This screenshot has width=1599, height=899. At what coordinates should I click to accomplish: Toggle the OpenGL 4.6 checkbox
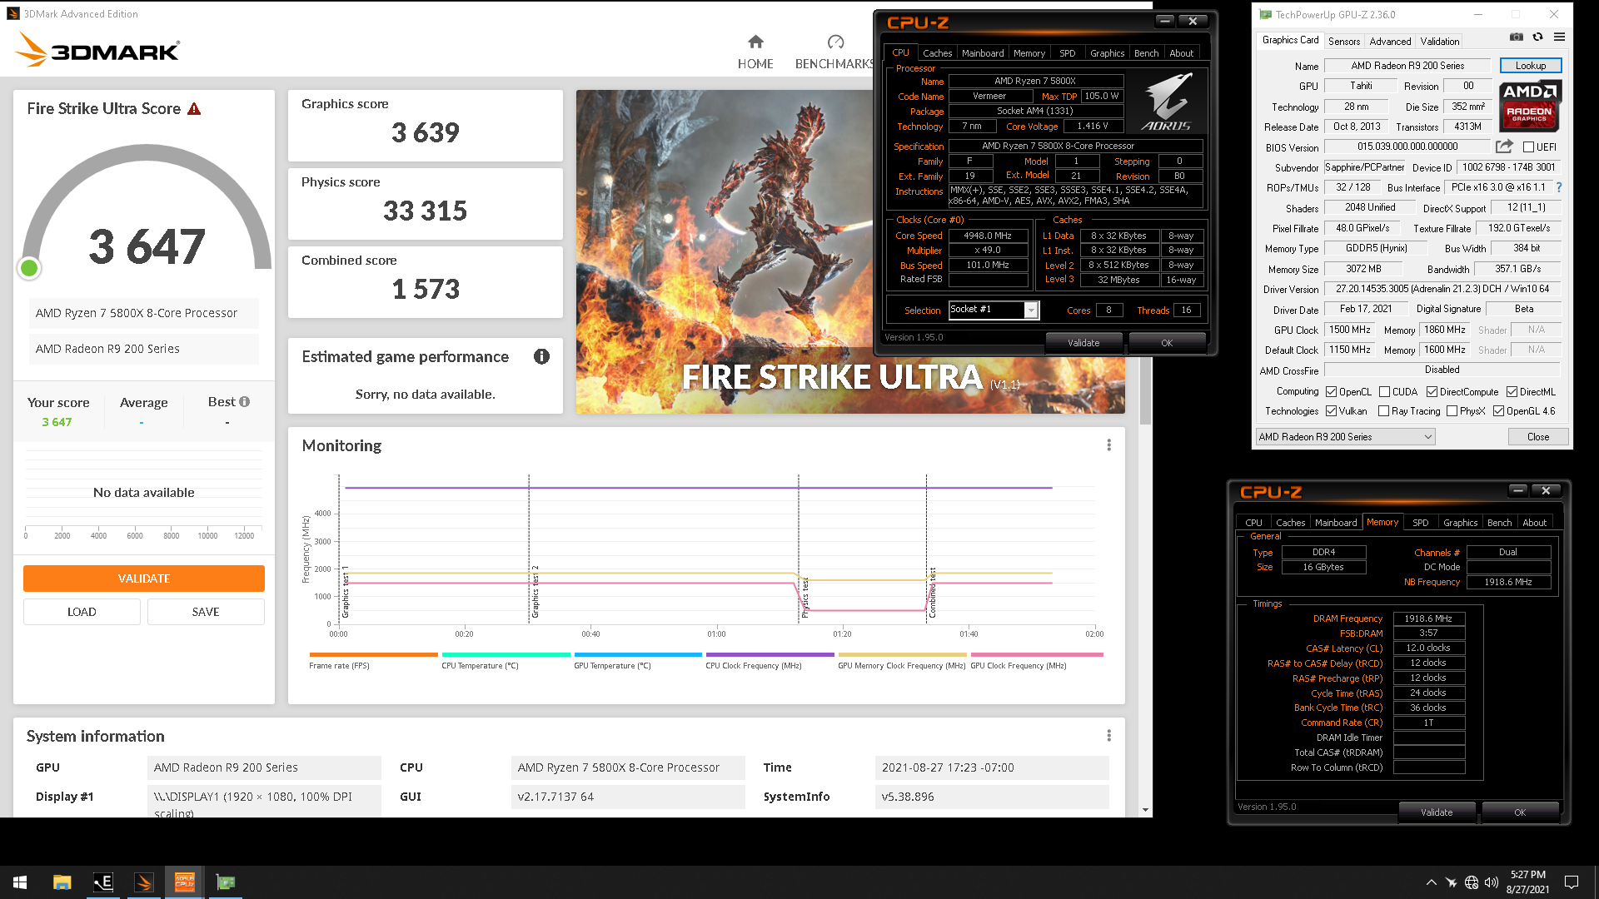click(x=1498, y=411)
